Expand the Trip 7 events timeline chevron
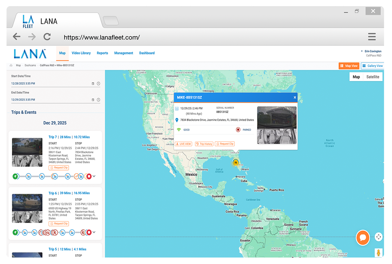Image resolution: width=392 pixels, height=264 pixels. (94, 176)
